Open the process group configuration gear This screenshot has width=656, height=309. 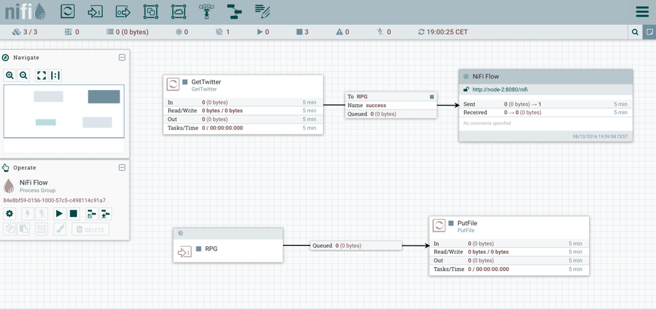(x=9, y=213)
